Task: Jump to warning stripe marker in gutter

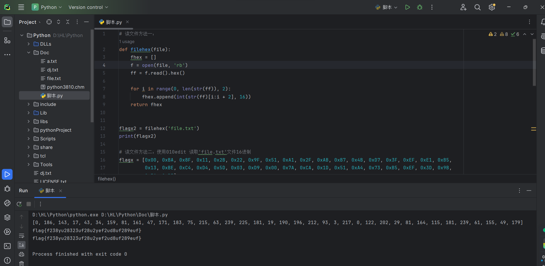Action: (534, 129)
